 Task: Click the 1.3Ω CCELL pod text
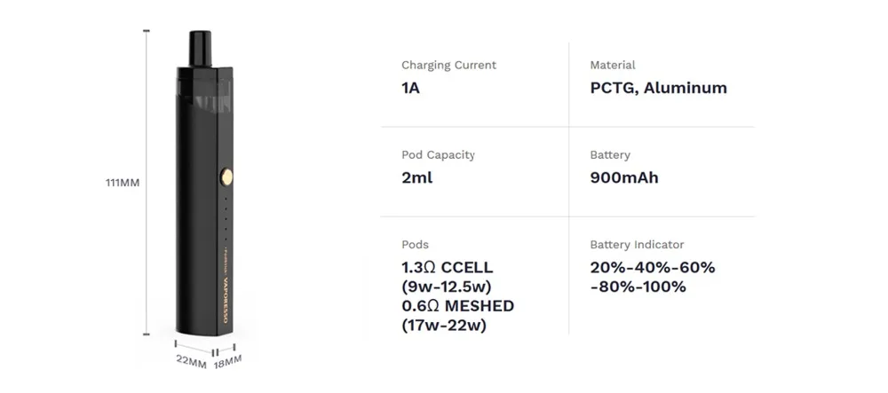click(x=447, y=267)
